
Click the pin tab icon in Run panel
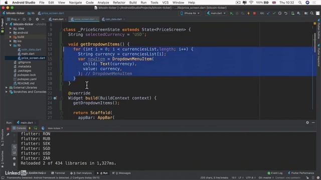point(8,134)
